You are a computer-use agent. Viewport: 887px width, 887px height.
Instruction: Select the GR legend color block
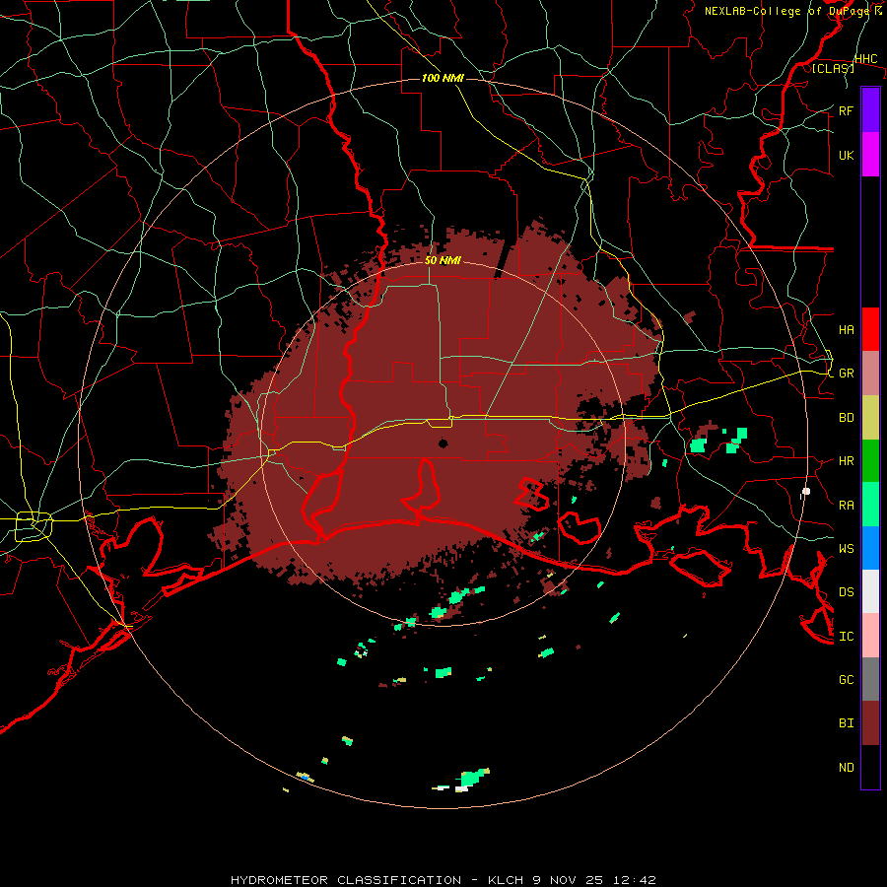click(870, 373)
